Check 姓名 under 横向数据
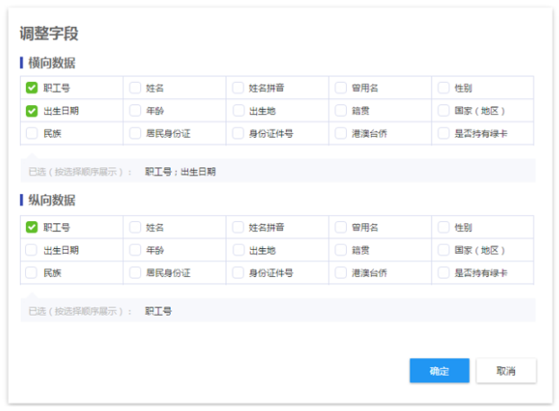Screen dimensions: 559x411 pyautogui.click(x=135, y=88)
